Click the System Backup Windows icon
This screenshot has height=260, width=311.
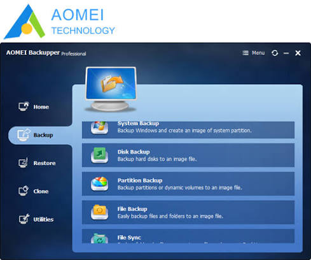(99, 127)
